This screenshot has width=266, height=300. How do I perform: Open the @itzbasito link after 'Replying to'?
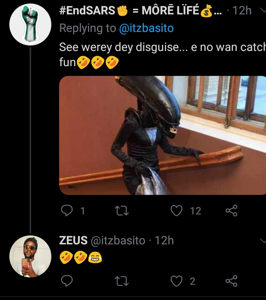tap(146, 28)
